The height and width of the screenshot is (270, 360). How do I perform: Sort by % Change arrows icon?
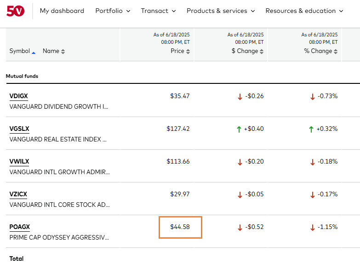[x=336, y=52]
